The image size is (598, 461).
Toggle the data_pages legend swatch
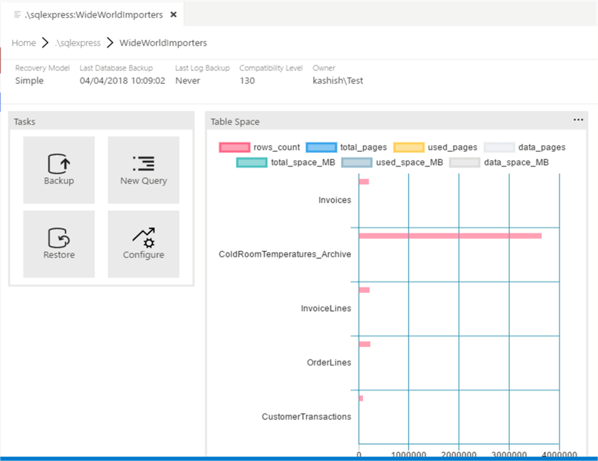[x=499, y=147]
